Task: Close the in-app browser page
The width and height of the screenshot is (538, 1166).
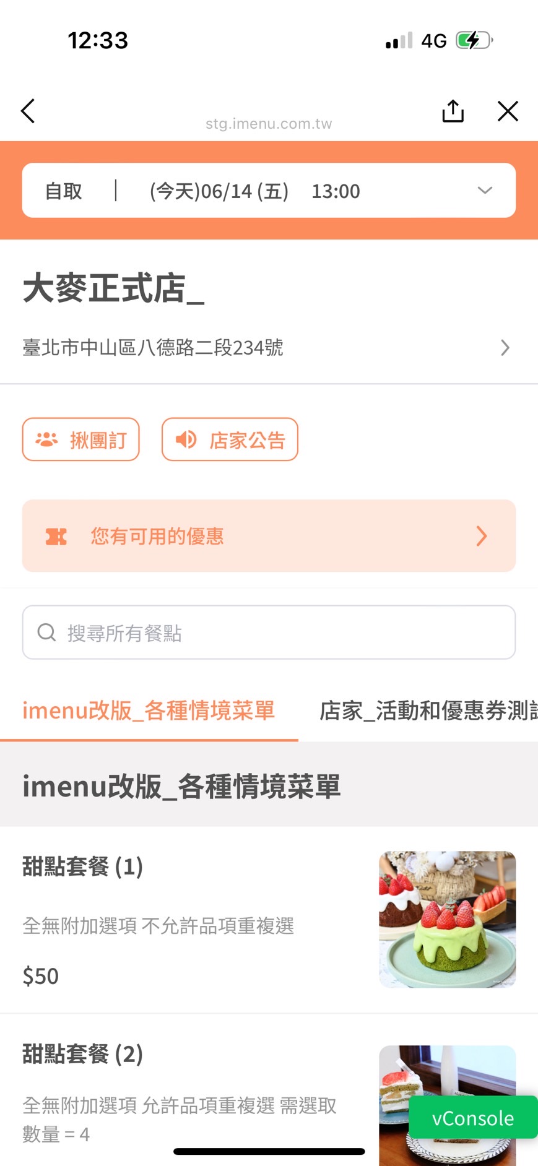Action: point(508,111)
